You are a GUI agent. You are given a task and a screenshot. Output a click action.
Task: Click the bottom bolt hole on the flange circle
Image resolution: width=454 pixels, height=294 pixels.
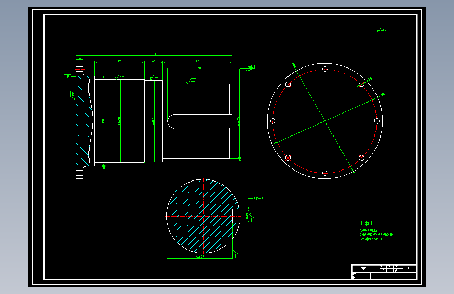325,173
